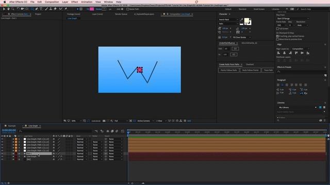The width and height of the screenshot is (330, 185).
Task: Hide layer 1 Line Graph Path [1.1.4]
Action: pos(2,139)
